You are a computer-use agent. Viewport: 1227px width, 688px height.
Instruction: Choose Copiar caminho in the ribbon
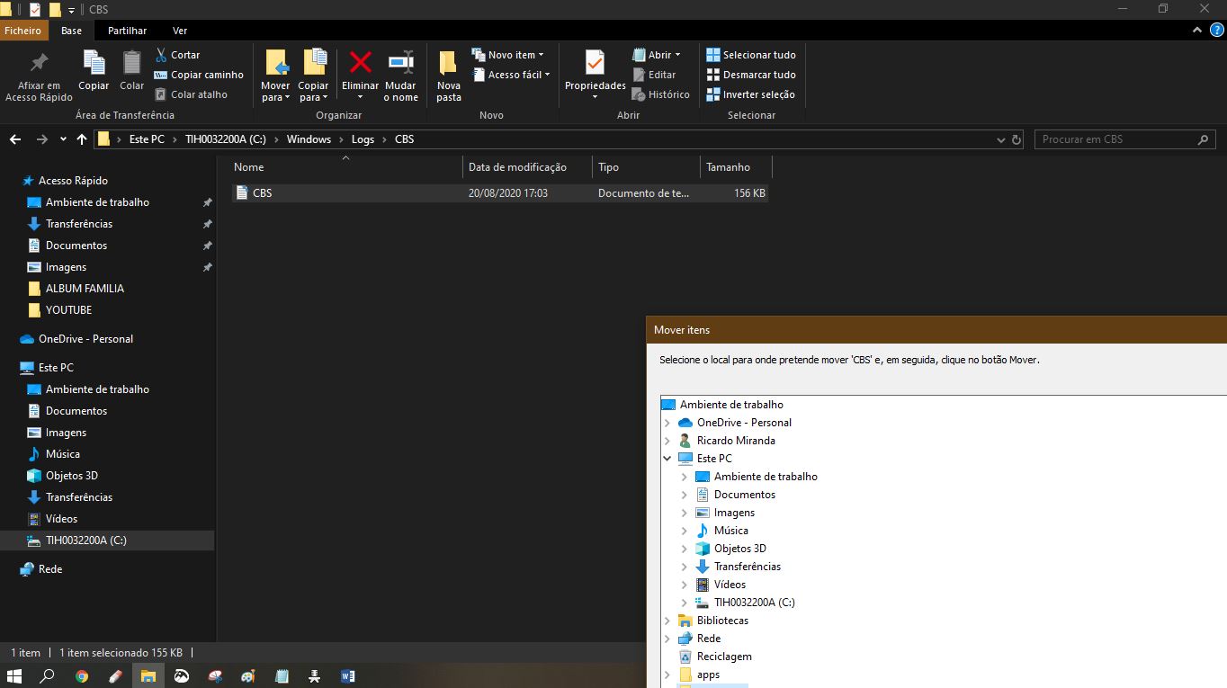pyautogui.click(x=199, y=75)
